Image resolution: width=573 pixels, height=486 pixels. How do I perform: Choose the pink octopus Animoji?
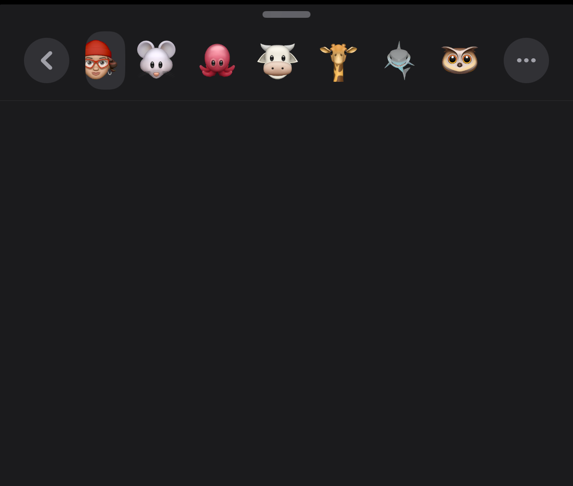click(x=217, y=60)
